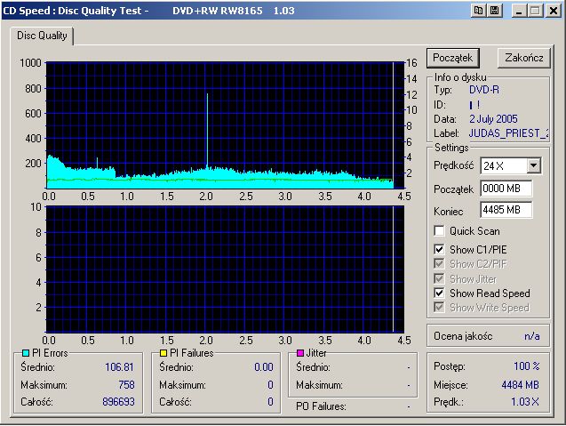566x426 pixels.
Task: Click the 24 X speed value text
Action: click(493, 165)
